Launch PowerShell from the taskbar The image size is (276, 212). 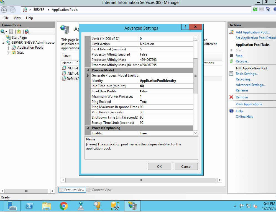pyautogui.click(x=29, y=206)
